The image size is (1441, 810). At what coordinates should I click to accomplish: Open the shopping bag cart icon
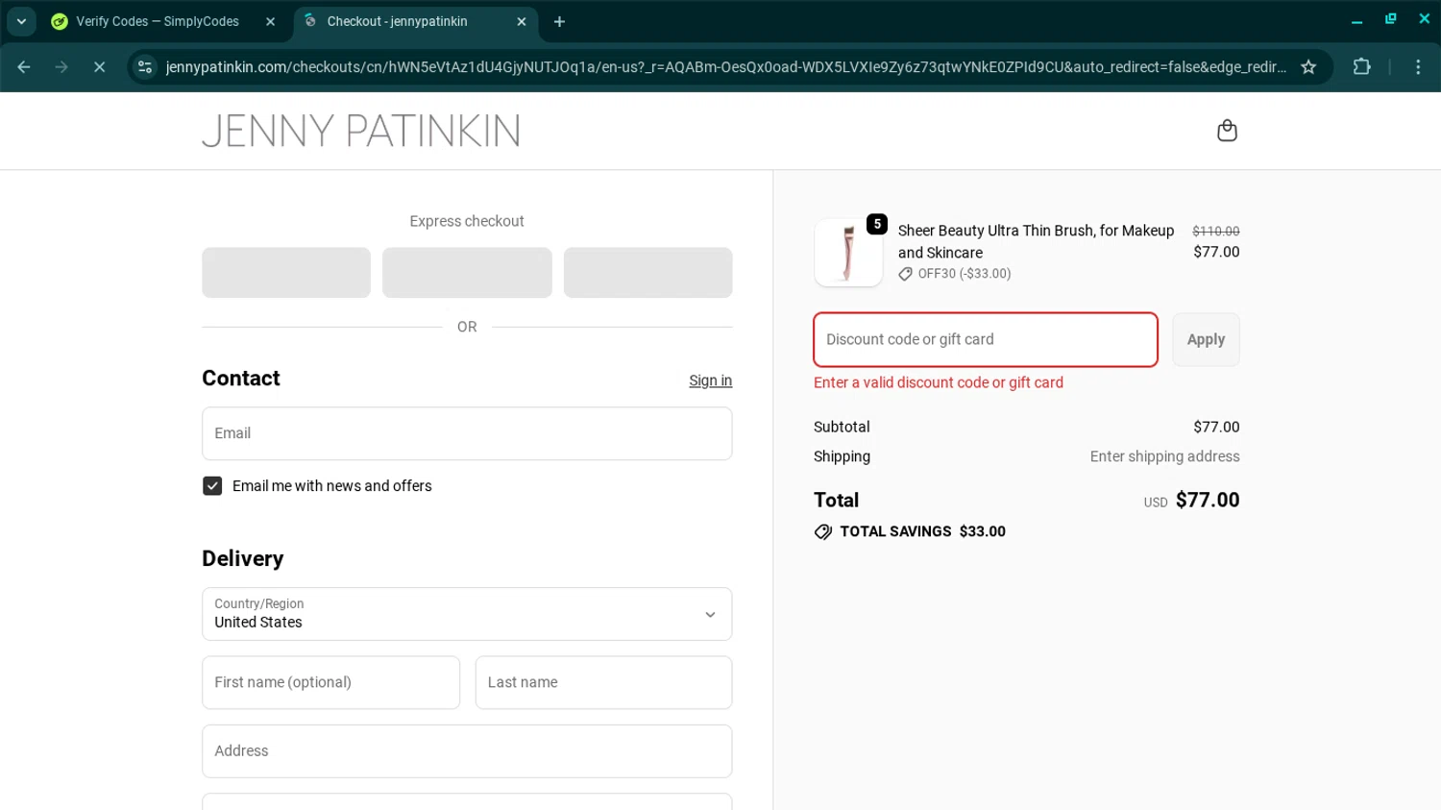1227,131
